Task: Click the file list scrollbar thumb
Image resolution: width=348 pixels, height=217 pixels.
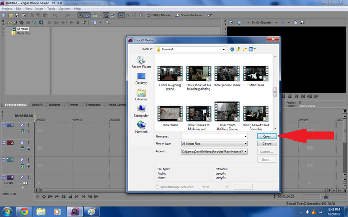Action: 275,92
